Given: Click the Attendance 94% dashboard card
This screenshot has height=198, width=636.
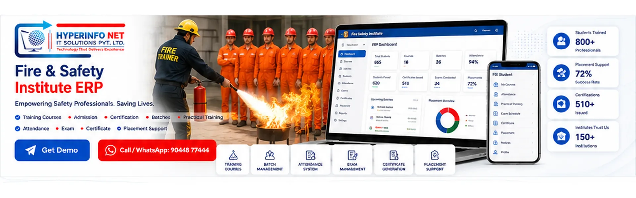Looking at the screenshot, I should tap(480, 59).
